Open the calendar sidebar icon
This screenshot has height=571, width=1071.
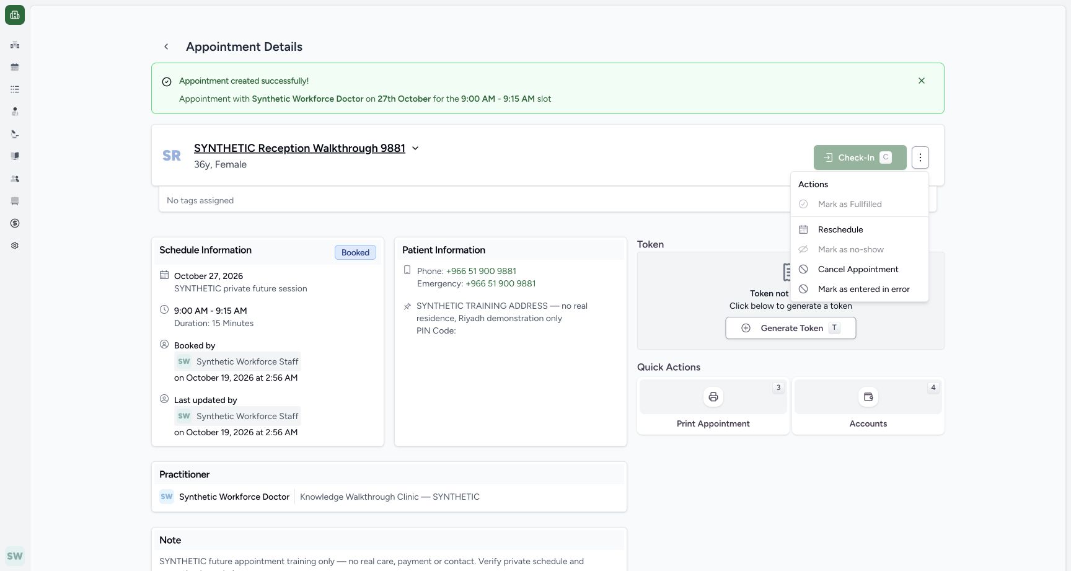click(x=15, y=67)
